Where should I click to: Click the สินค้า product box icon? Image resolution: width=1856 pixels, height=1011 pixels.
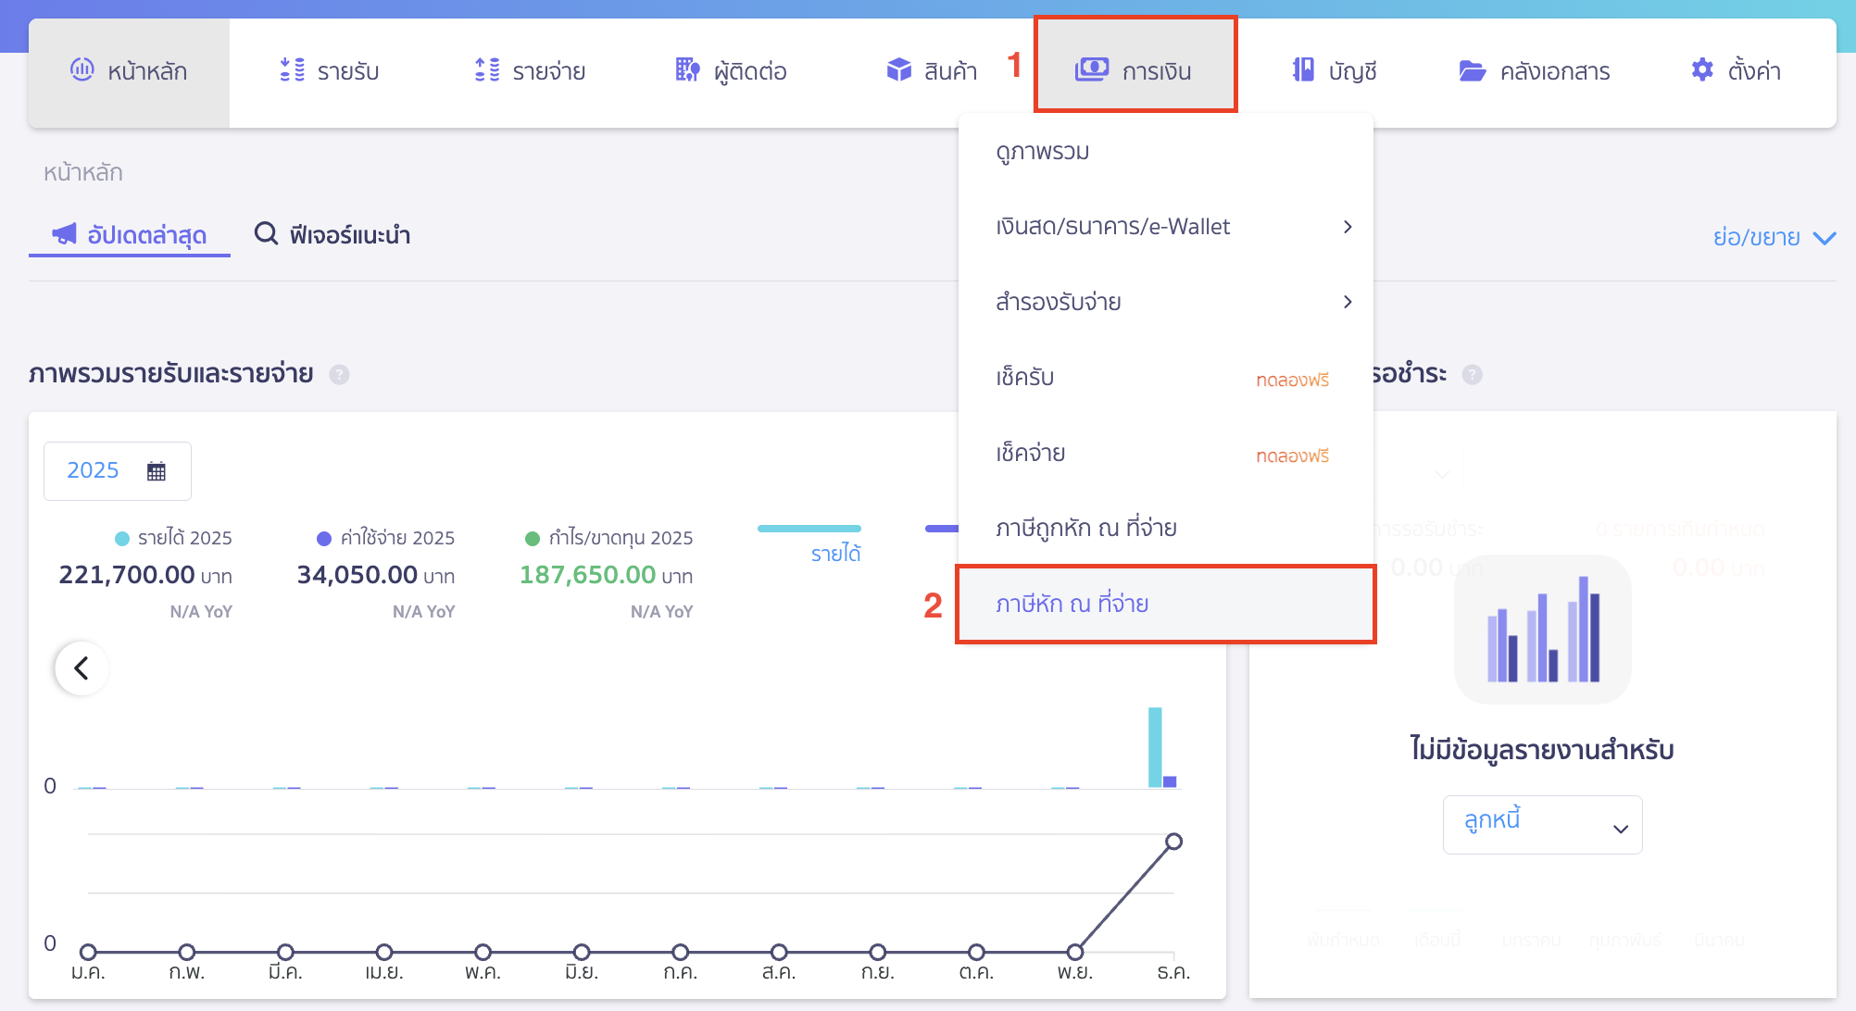click(x=898, y=69)
